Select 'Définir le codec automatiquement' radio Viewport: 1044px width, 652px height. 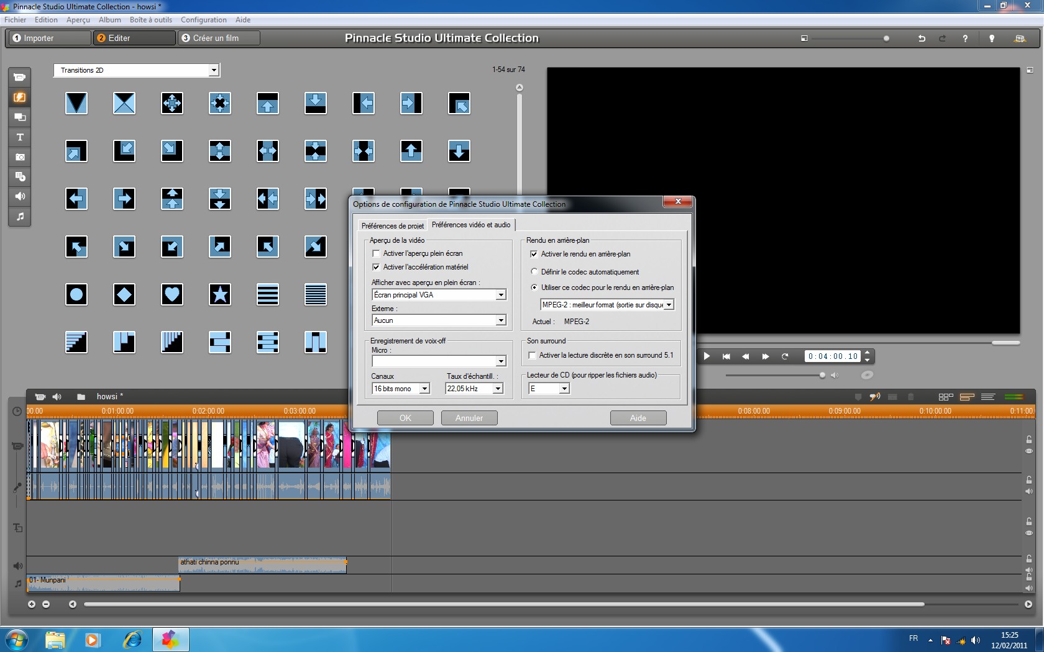click(534, 271)
